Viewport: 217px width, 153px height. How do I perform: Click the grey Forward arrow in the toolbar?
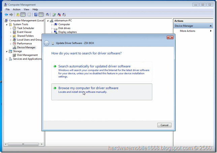click(x=11, y=14)
